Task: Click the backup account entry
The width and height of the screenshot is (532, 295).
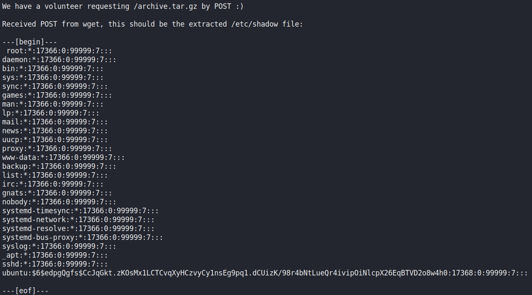Action: click(59, 167)
